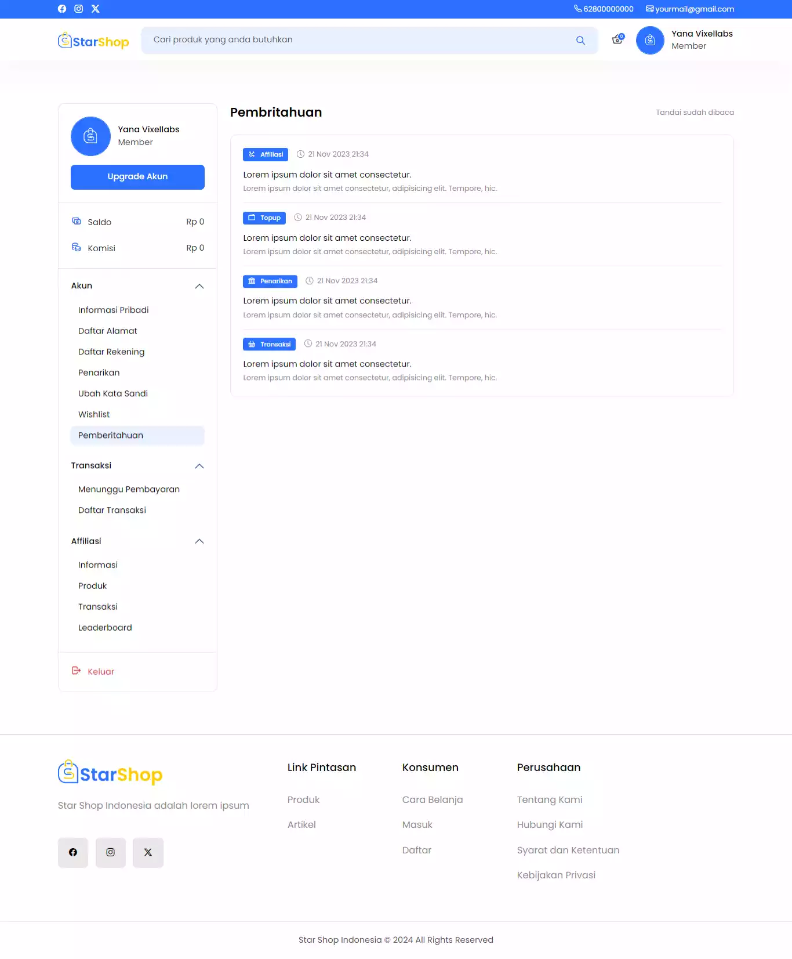Go to Wishlist in sidebar
Viewport: 792px width, 959px height.
click(x=94, y=415)
